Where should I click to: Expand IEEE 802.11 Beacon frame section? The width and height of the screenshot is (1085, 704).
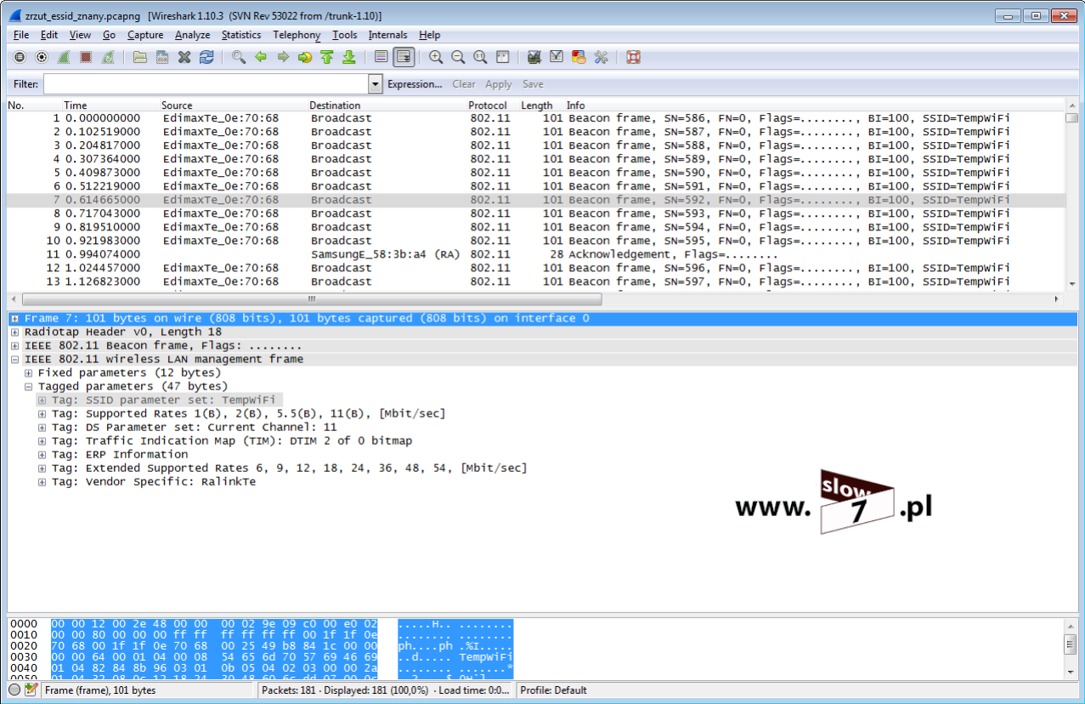pyautogui.click(x=15, y=346)
